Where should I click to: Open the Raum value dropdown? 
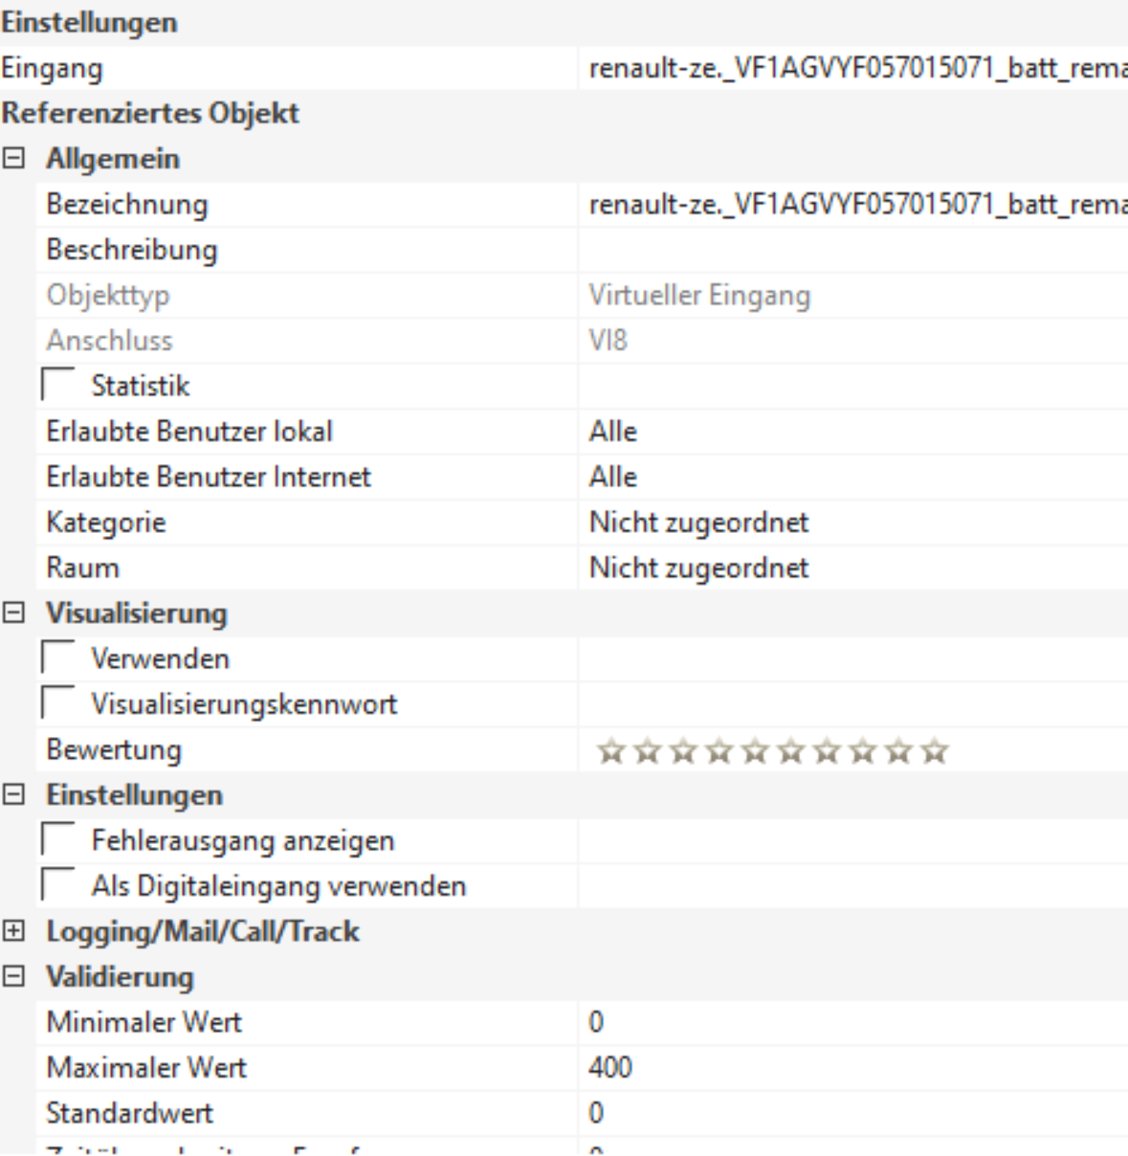(x=852, y=568)
